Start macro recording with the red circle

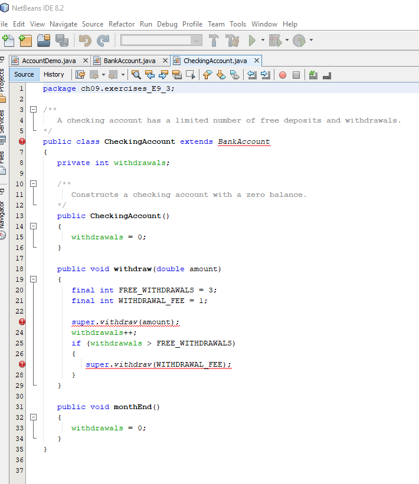tap(283, 75)
